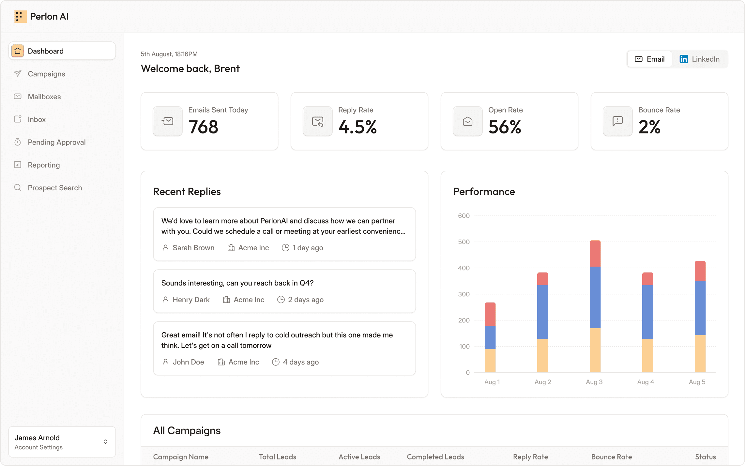This screenshot has width=745, height=466.
Task: Open the Campaigns menu item
Action: point(46,74)
